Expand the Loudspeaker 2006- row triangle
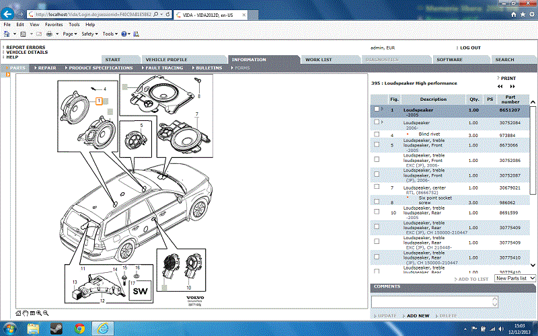538x336 pixels. click(382, 122)
